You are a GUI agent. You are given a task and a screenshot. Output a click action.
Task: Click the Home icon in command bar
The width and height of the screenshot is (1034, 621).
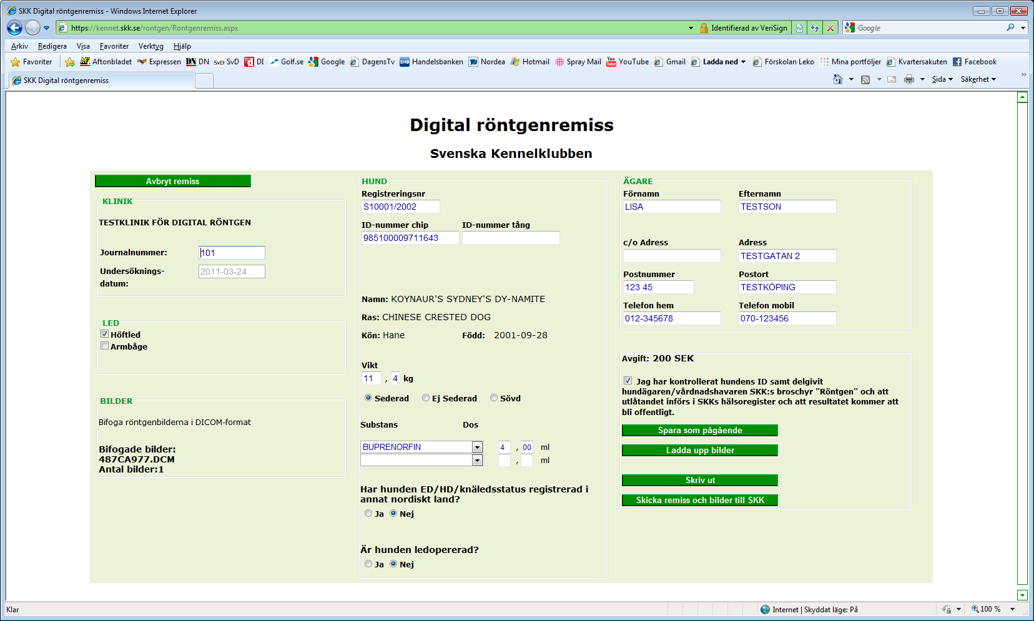tap(838, 79)
